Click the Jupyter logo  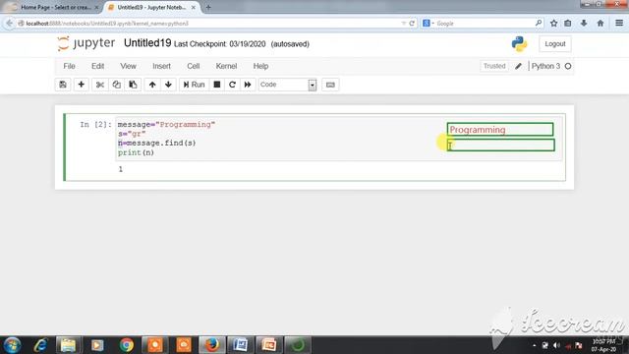[x=86, y=43]
